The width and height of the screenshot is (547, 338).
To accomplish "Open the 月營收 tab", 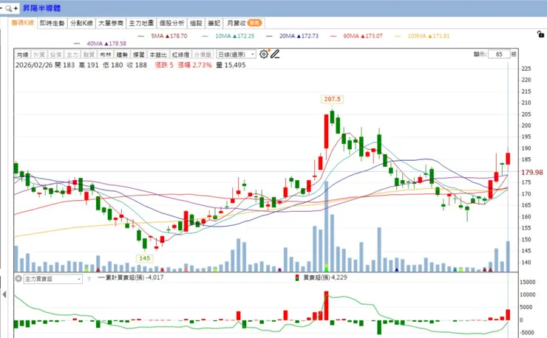I will tap(244, 23).
